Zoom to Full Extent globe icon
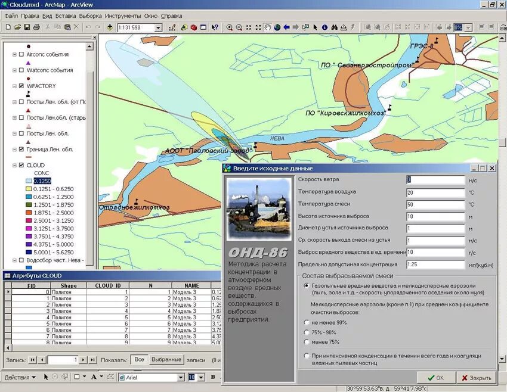 point(277,27)
